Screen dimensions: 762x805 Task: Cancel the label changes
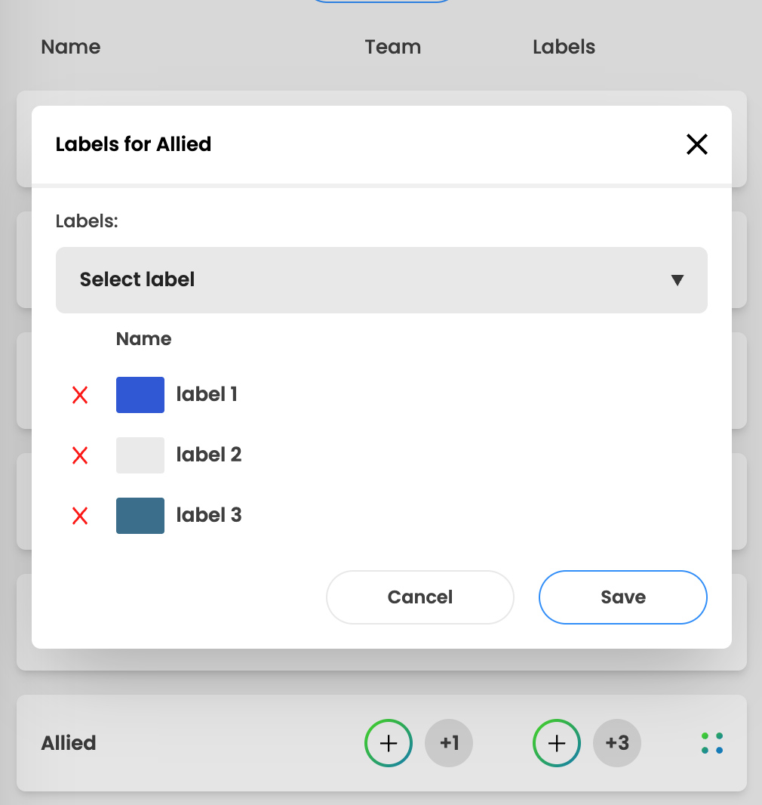tap(420, 597)
